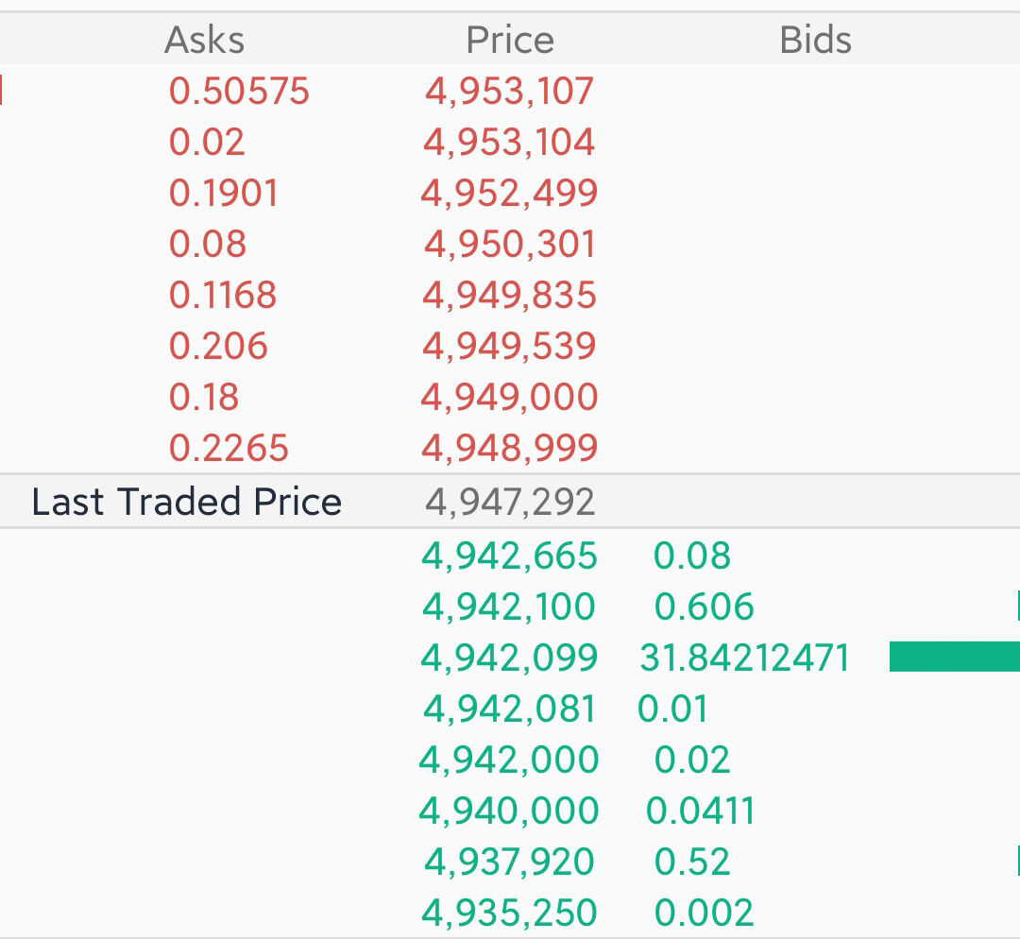The height and width of the screenshot is (939, 1020).
Task: Select ask amount 0.50575
Action: point(239,91)
